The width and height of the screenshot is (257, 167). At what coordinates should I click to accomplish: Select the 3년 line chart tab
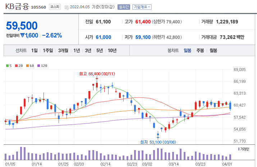pos(88,50)
